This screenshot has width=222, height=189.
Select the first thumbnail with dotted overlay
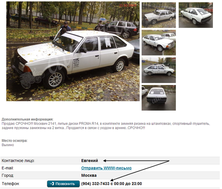point(159,15)
